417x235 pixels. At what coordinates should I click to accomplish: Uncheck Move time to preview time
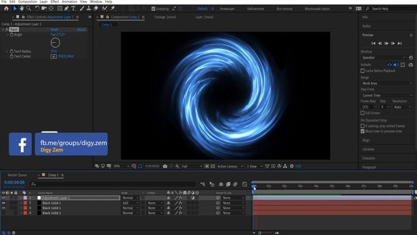[362, 131]
